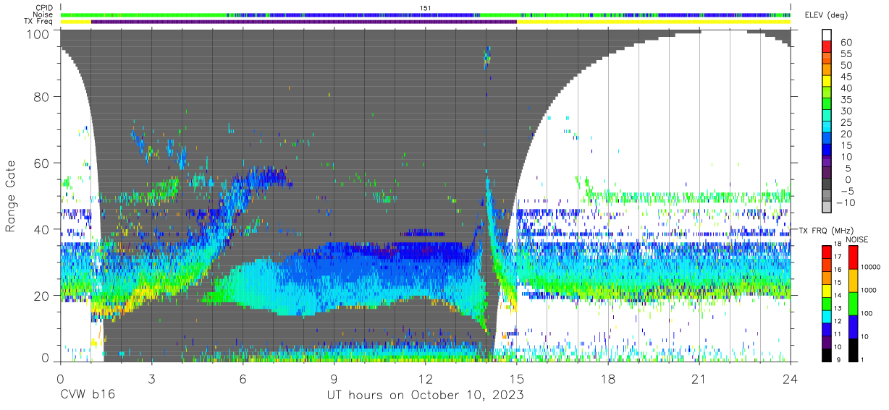Select the ELEV (deg) color bar title
Image resolution: width=889 pixels, height=410 pixels.
coord(827,15)
